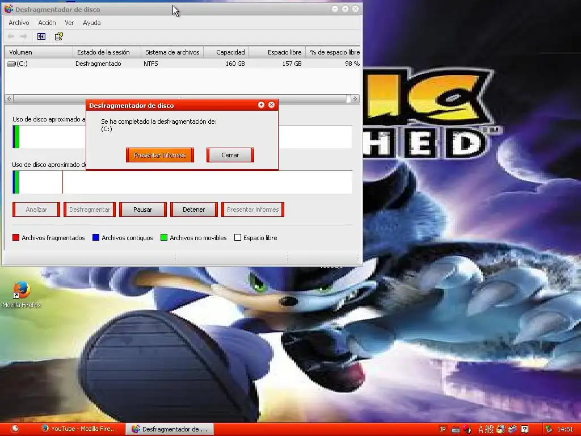Click the JP language indicator

443,429
